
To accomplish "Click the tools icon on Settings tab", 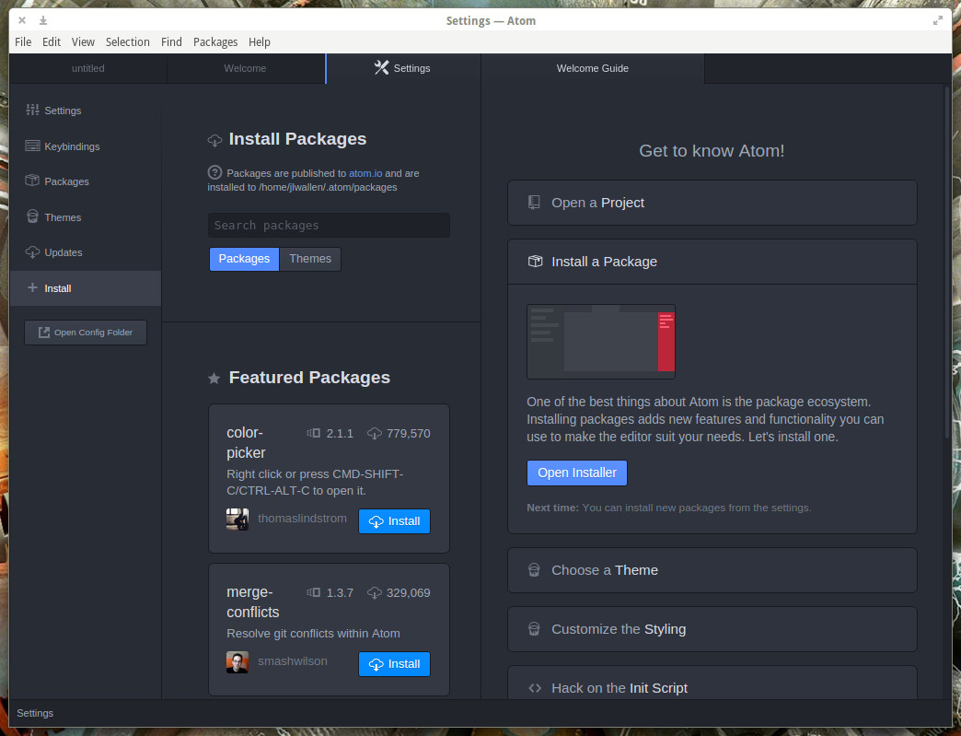I will tap(381, 67).
